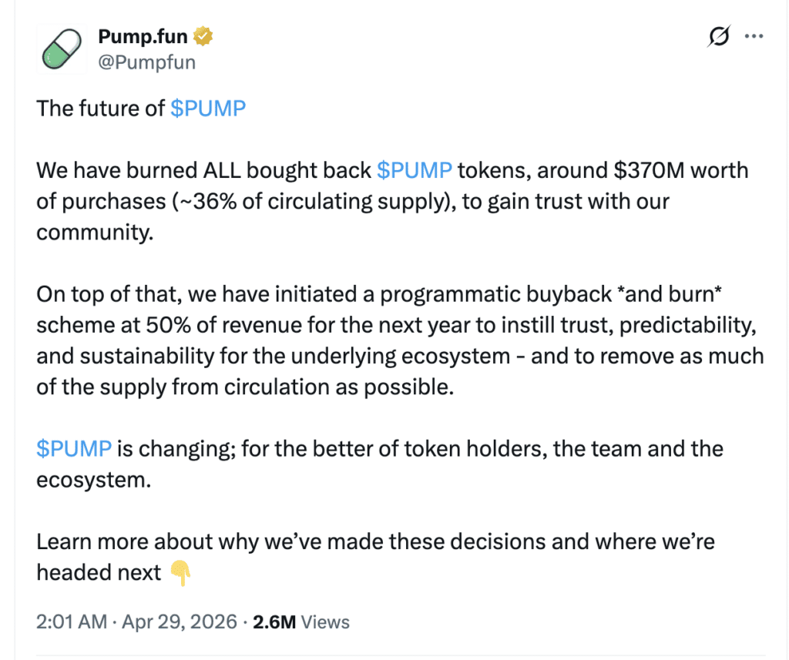Viewport: 789px width, 660px height.
Task: Click the Pump.fun display name
Action: pyautogui.click(x=141, y=35)
